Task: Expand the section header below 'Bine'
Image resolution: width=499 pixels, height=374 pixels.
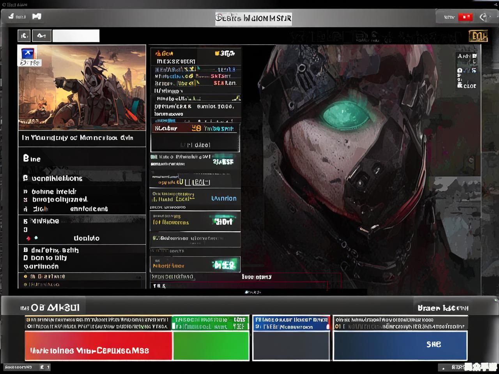Action: [x=53, y=178]
